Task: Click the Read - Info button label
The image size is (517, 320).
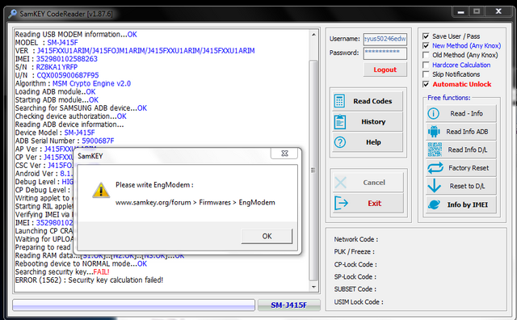Action: (x=467, y=113)
